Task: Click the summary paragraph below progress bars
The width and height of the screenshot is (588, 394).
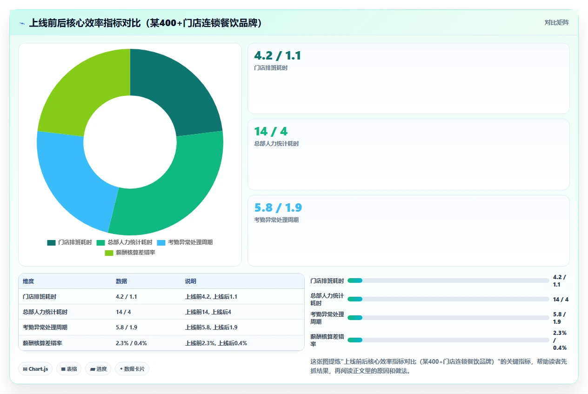Action: (x=438, y=366)
